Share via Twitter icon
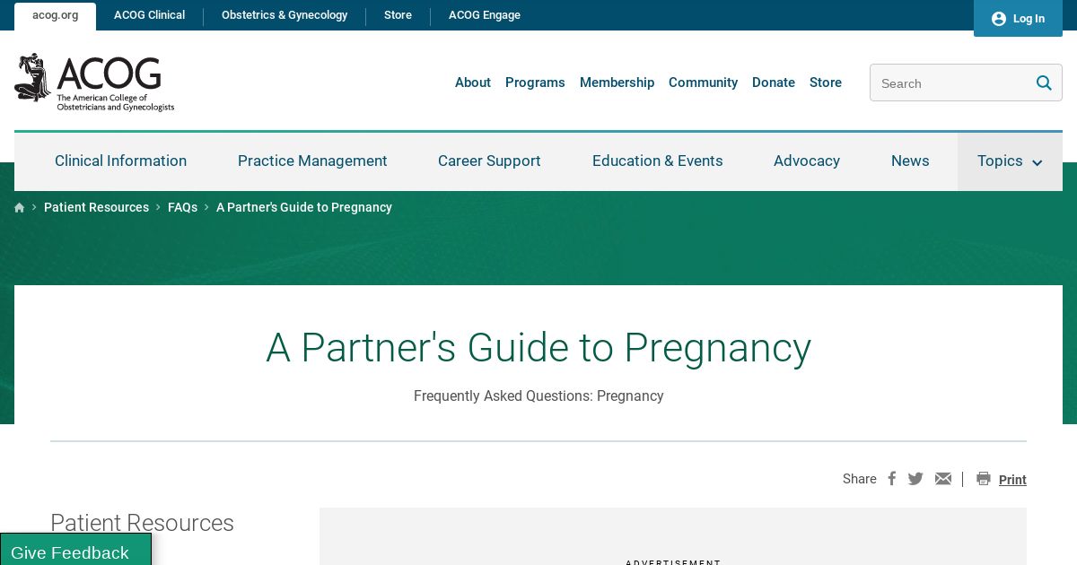 [915, 479]
